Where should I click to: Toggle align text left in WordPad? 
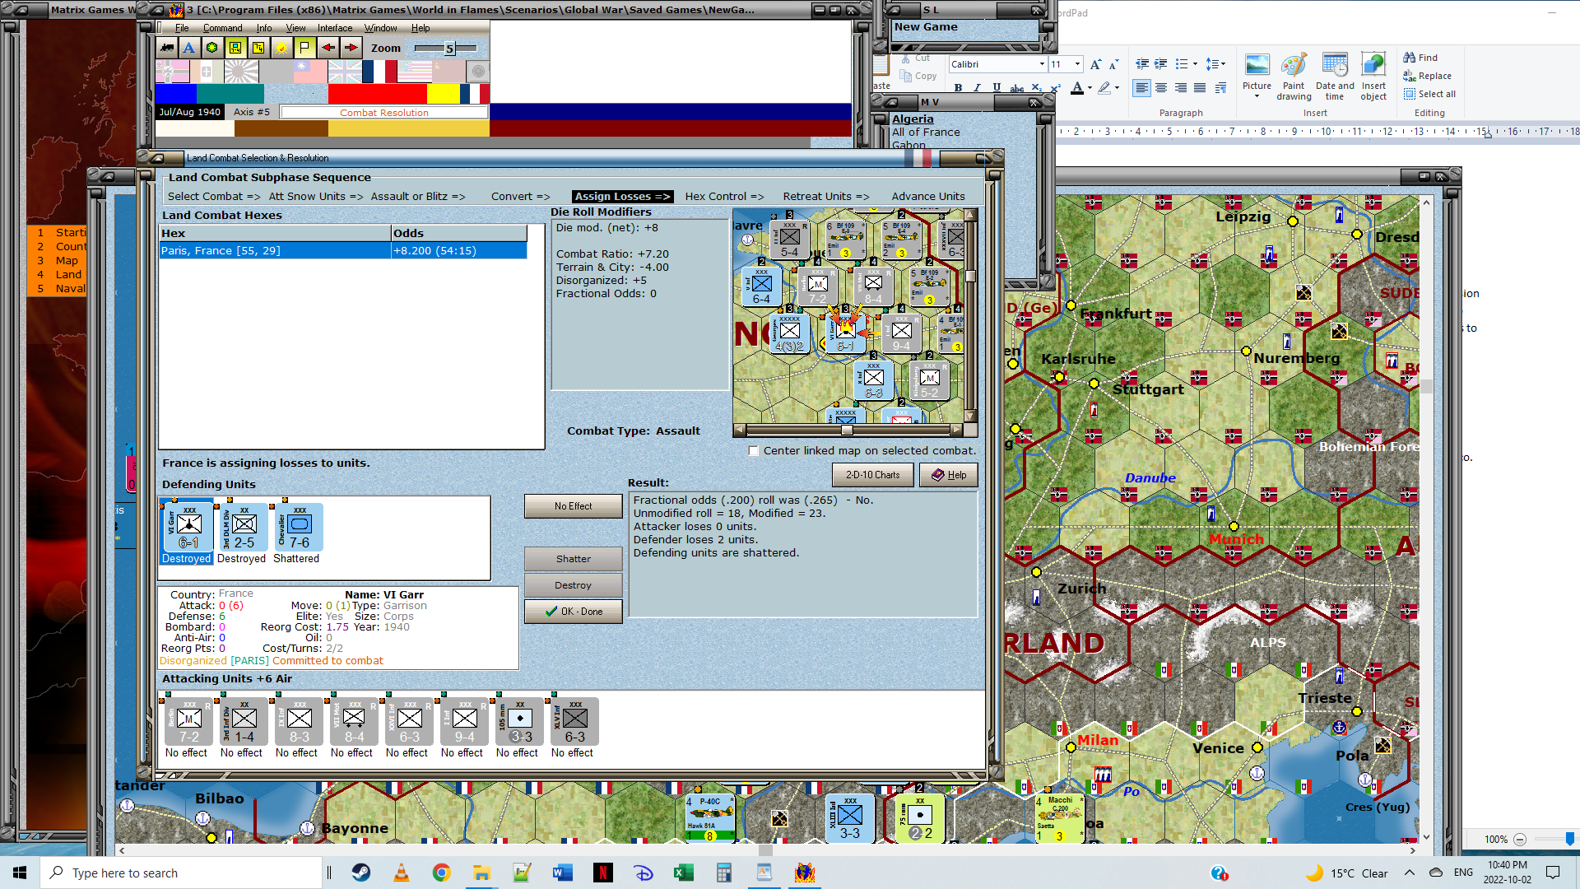tap(1141, 87)
